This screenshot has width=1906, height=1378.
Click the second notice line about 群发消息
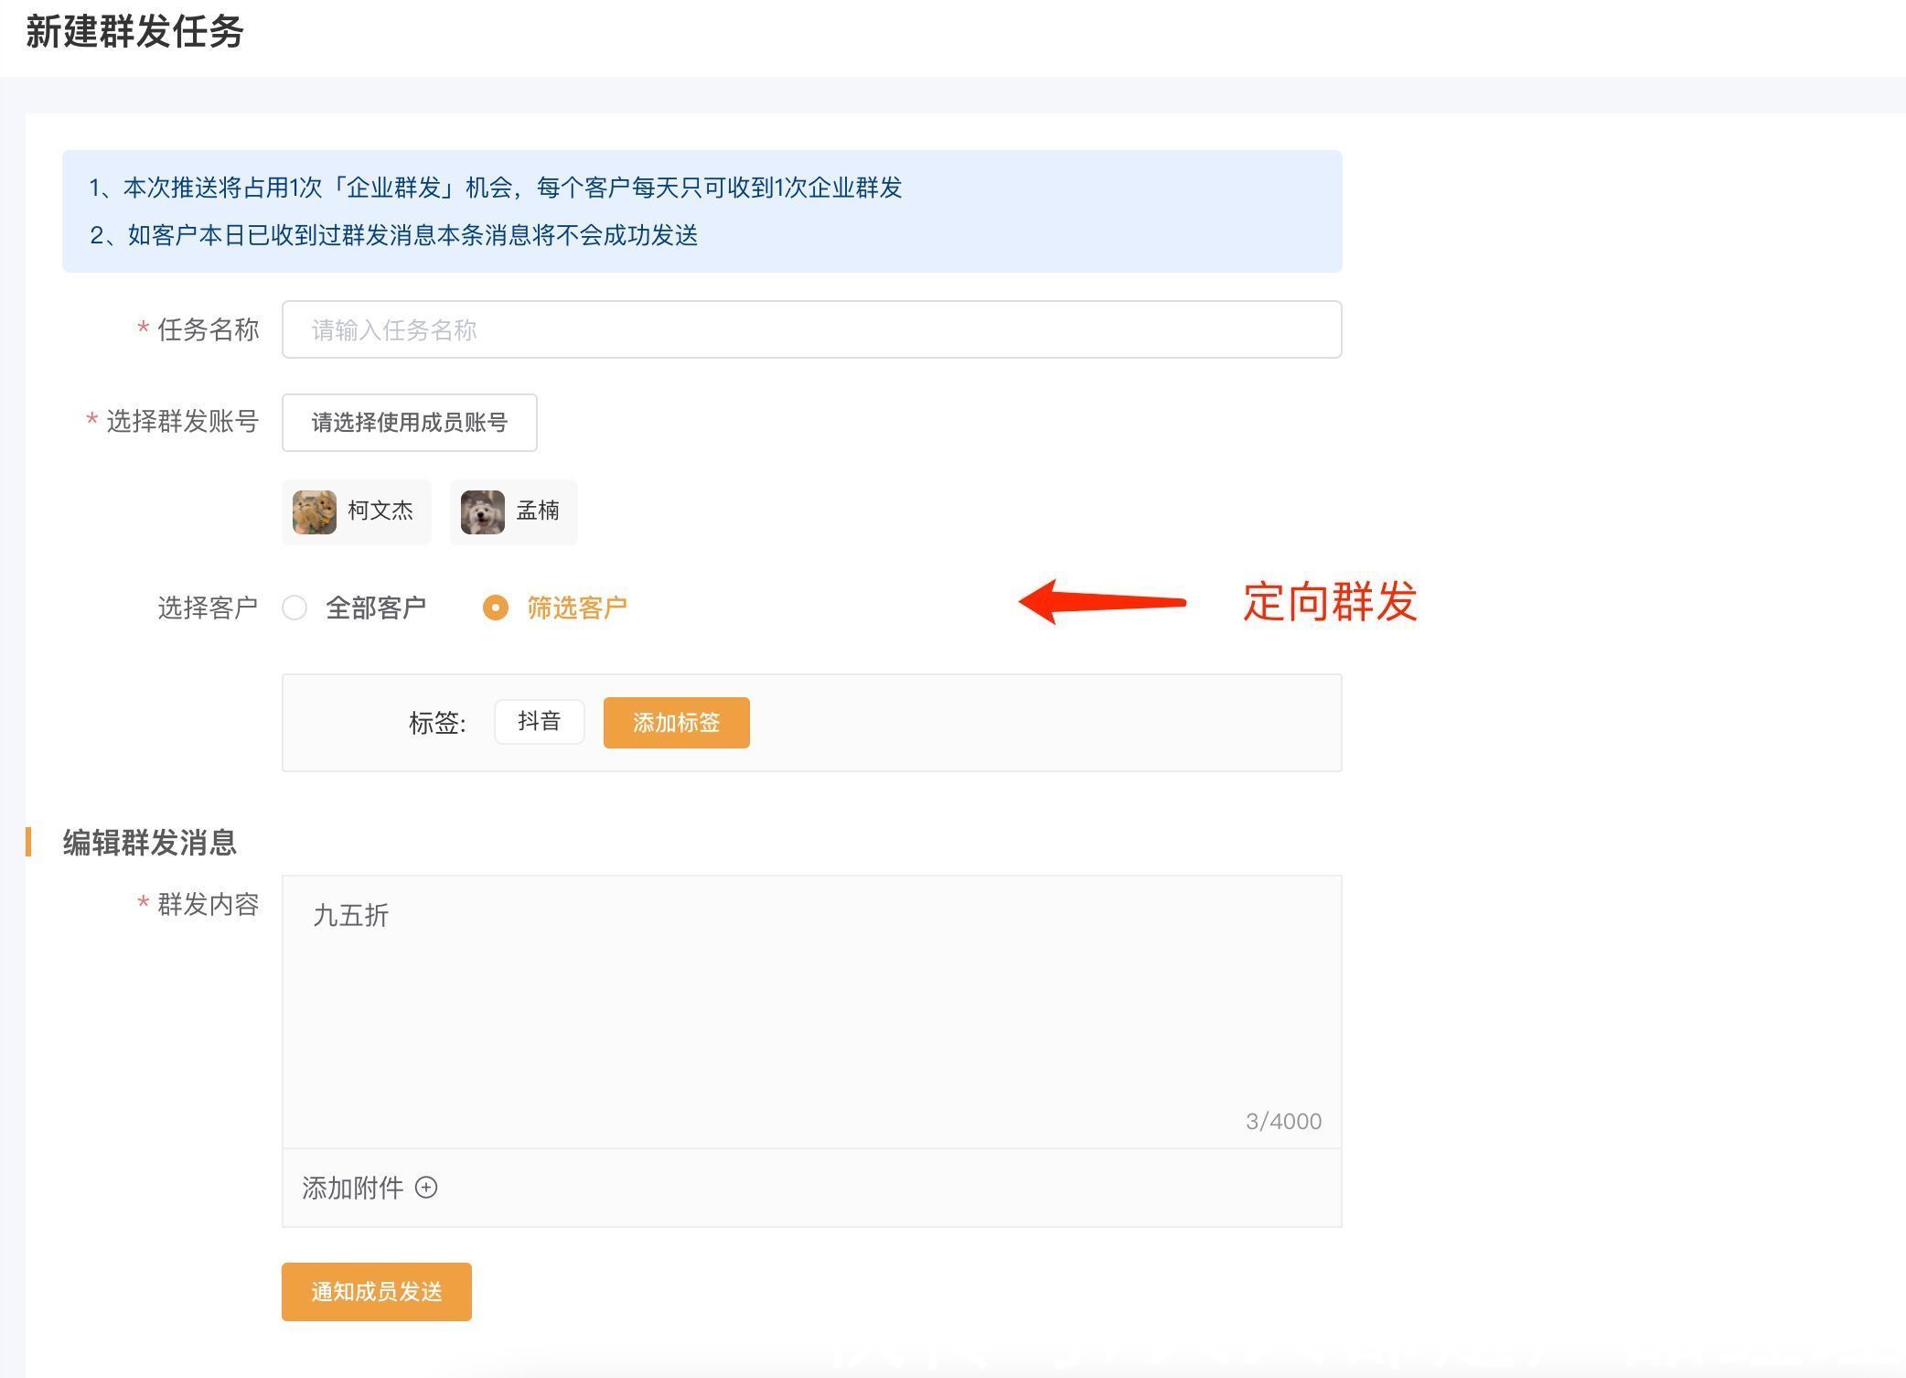coord(393,235)
